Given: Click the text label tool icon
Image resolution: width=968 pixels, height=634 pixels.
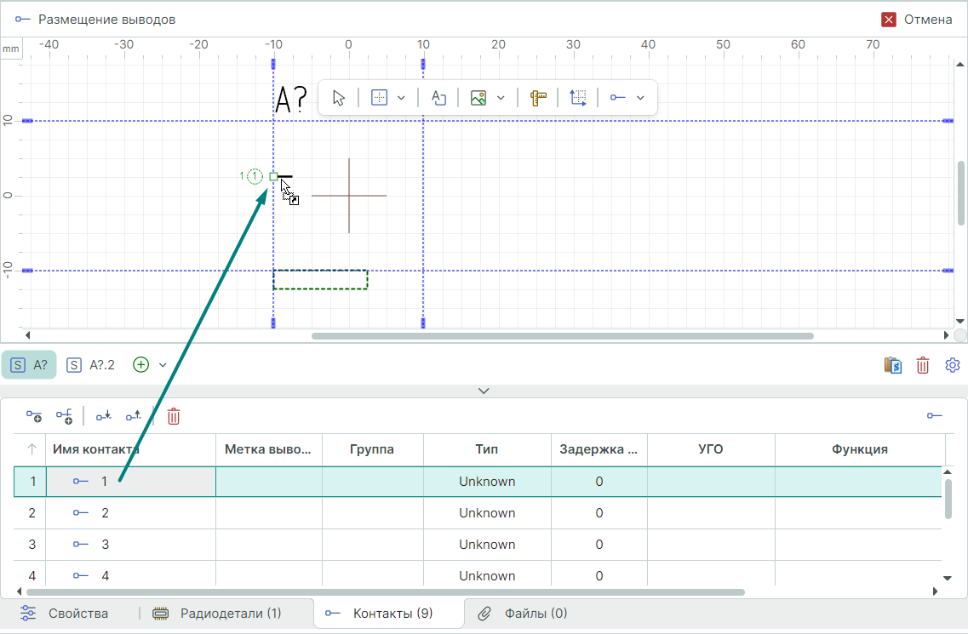Looking at the screenshot, I should pyautogui.click(x=438, y=98).
